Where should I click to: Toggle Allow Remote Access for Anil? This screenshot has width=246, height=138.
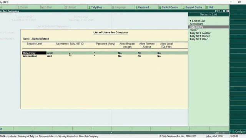[x=139, y=56]
